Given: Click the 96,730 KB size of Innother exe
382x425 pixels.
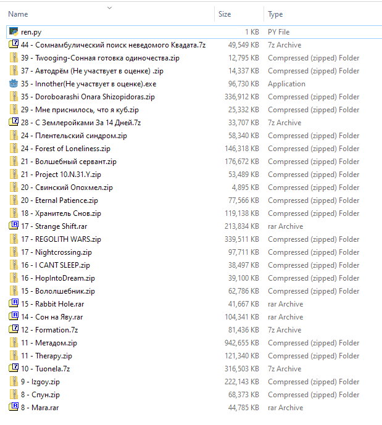Looking at the screenshot, I should (244, 84).
